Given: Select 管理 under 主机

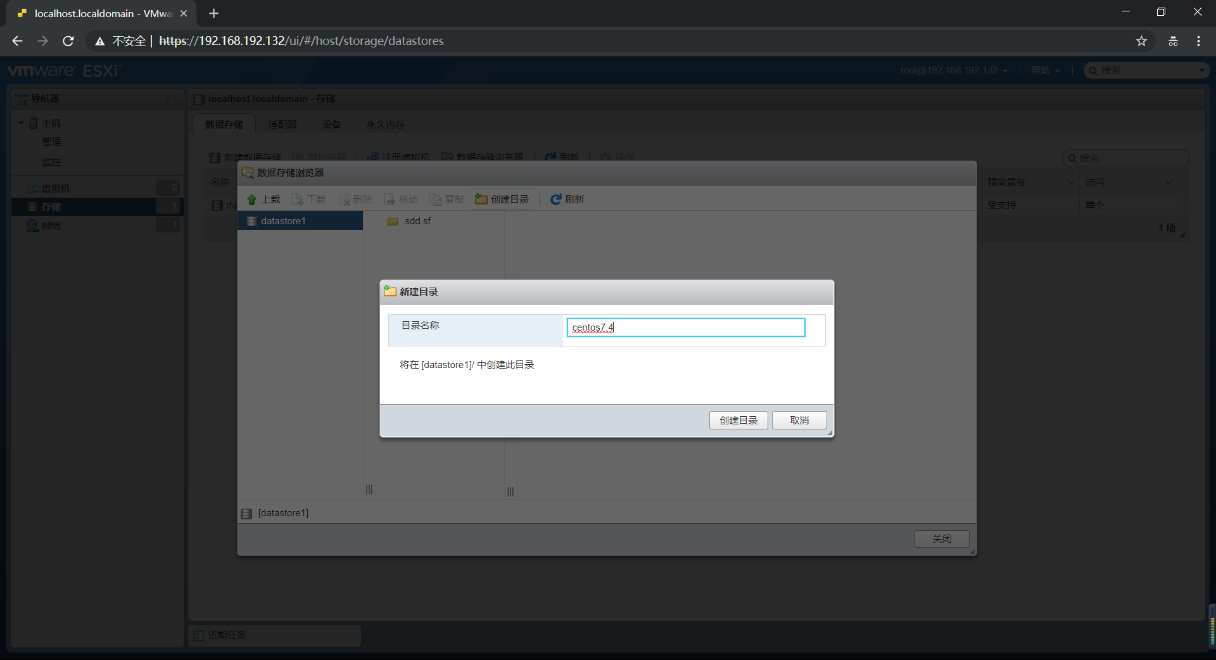Looking at the screenshot, I should tap(51, 142).
